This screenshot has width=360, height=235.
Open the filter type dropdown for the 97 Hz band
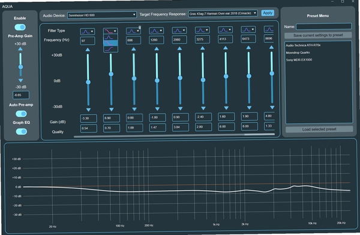[x=88, y=32]
